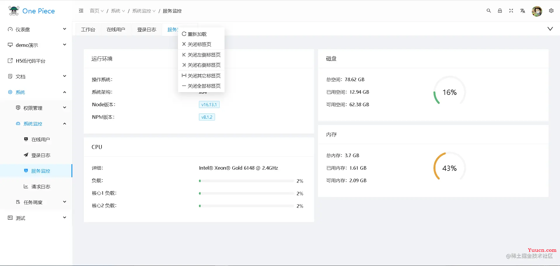
Task: Open the 首页 breadcrumb dropdown
Action: (x=97, y=11)
